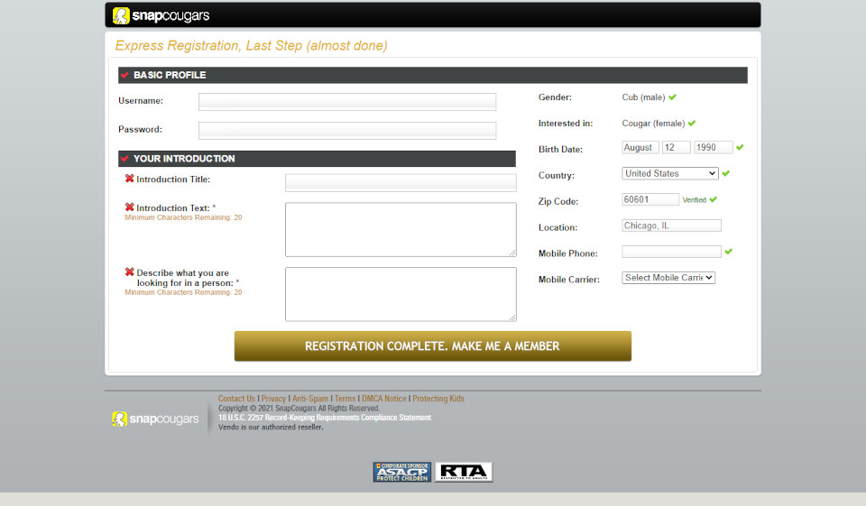866x506 pixels.
Task: Click the ASACP Protect Children badge
Action: click(x=402, y=472)
